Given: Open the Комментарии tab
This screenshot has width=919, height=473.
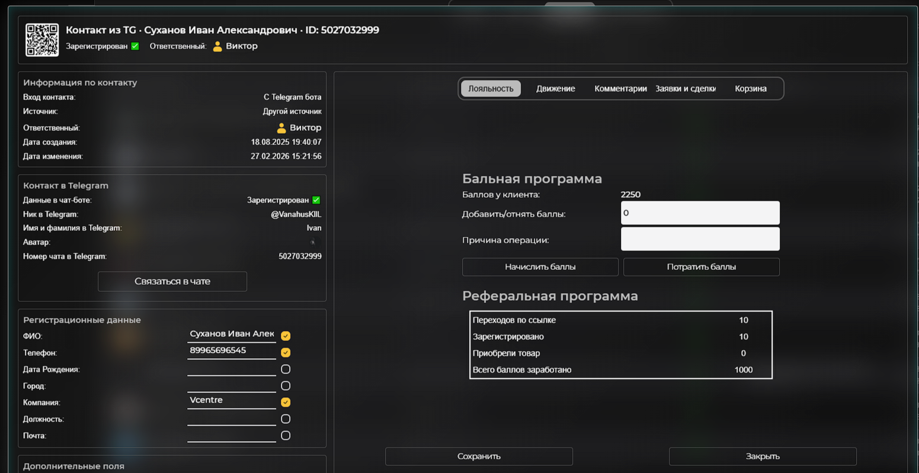Looking at the screenshot, I should pos(620,88).
